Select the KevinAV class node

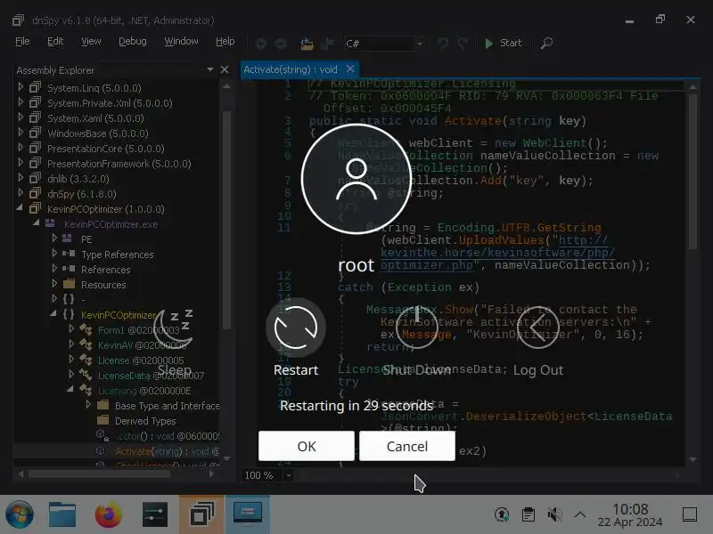point(142,345)
